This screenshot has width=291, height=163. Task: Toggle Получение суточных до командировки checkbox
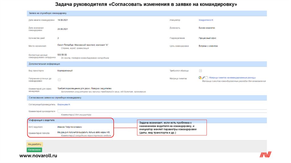pos(59,80)
